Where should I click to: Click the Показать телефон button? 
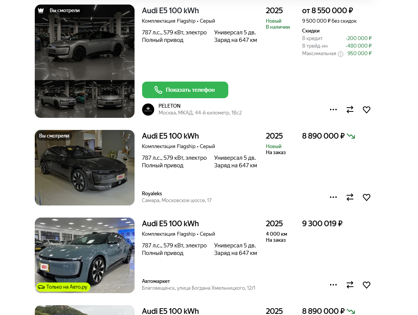click(185, 90)
